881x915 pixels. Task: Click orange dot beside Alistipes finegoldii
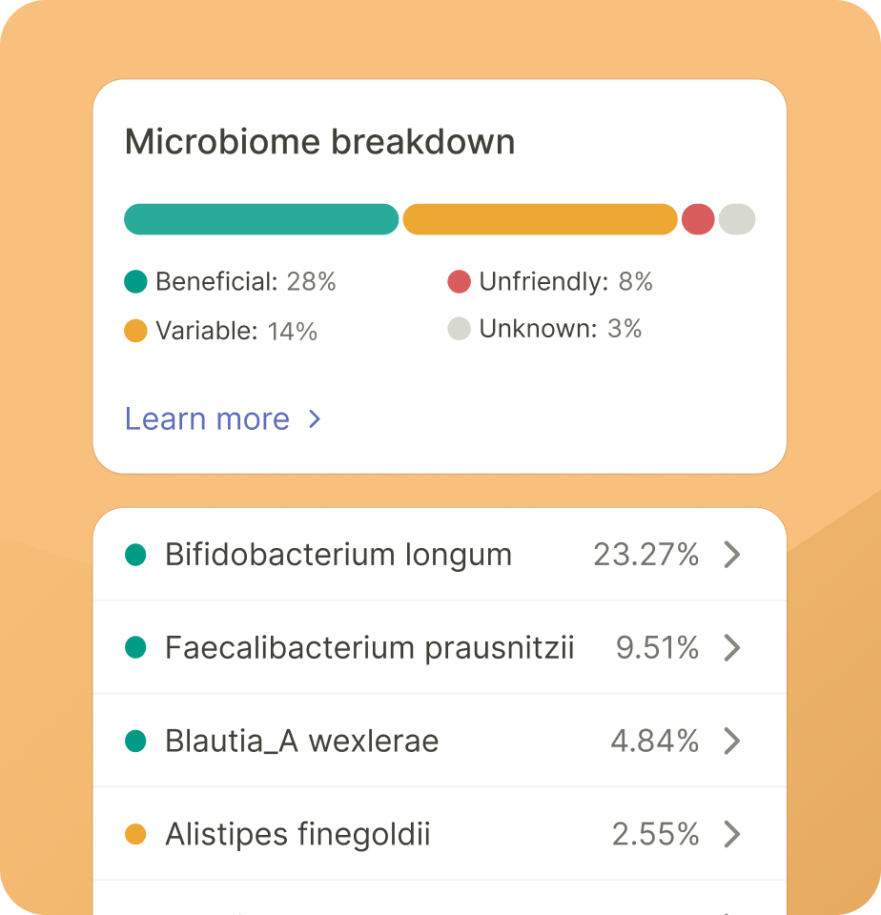135,834
